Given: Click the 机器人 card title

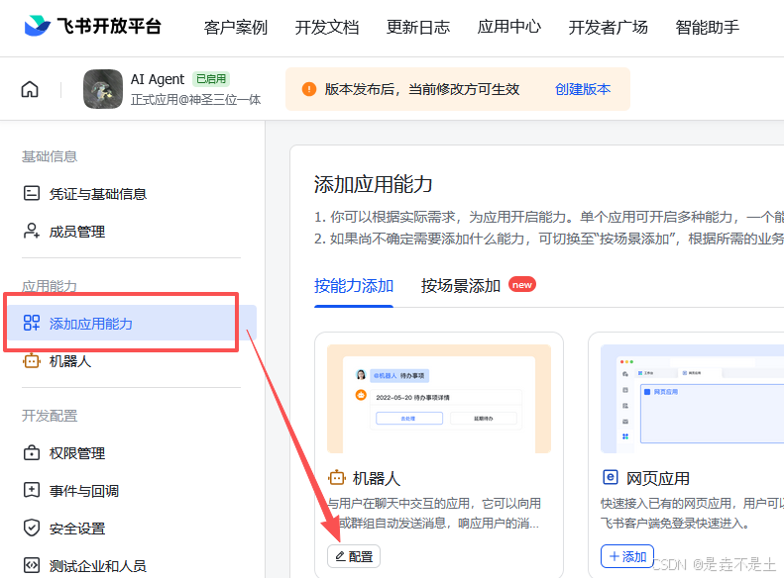Looking at the screenshot, I should pyautogui.click(x=377, y=478).
